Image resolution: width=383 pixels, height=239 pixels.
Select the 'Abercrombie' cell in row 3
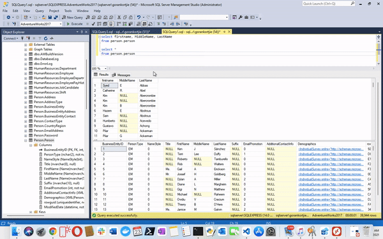point(148,96)
